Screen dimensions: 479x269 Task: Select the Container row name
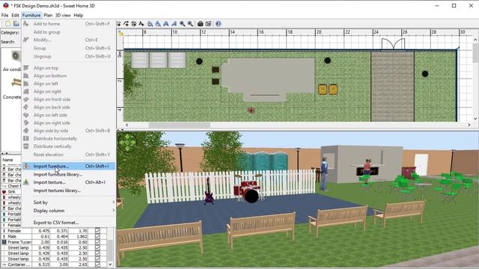pos(19,265)
